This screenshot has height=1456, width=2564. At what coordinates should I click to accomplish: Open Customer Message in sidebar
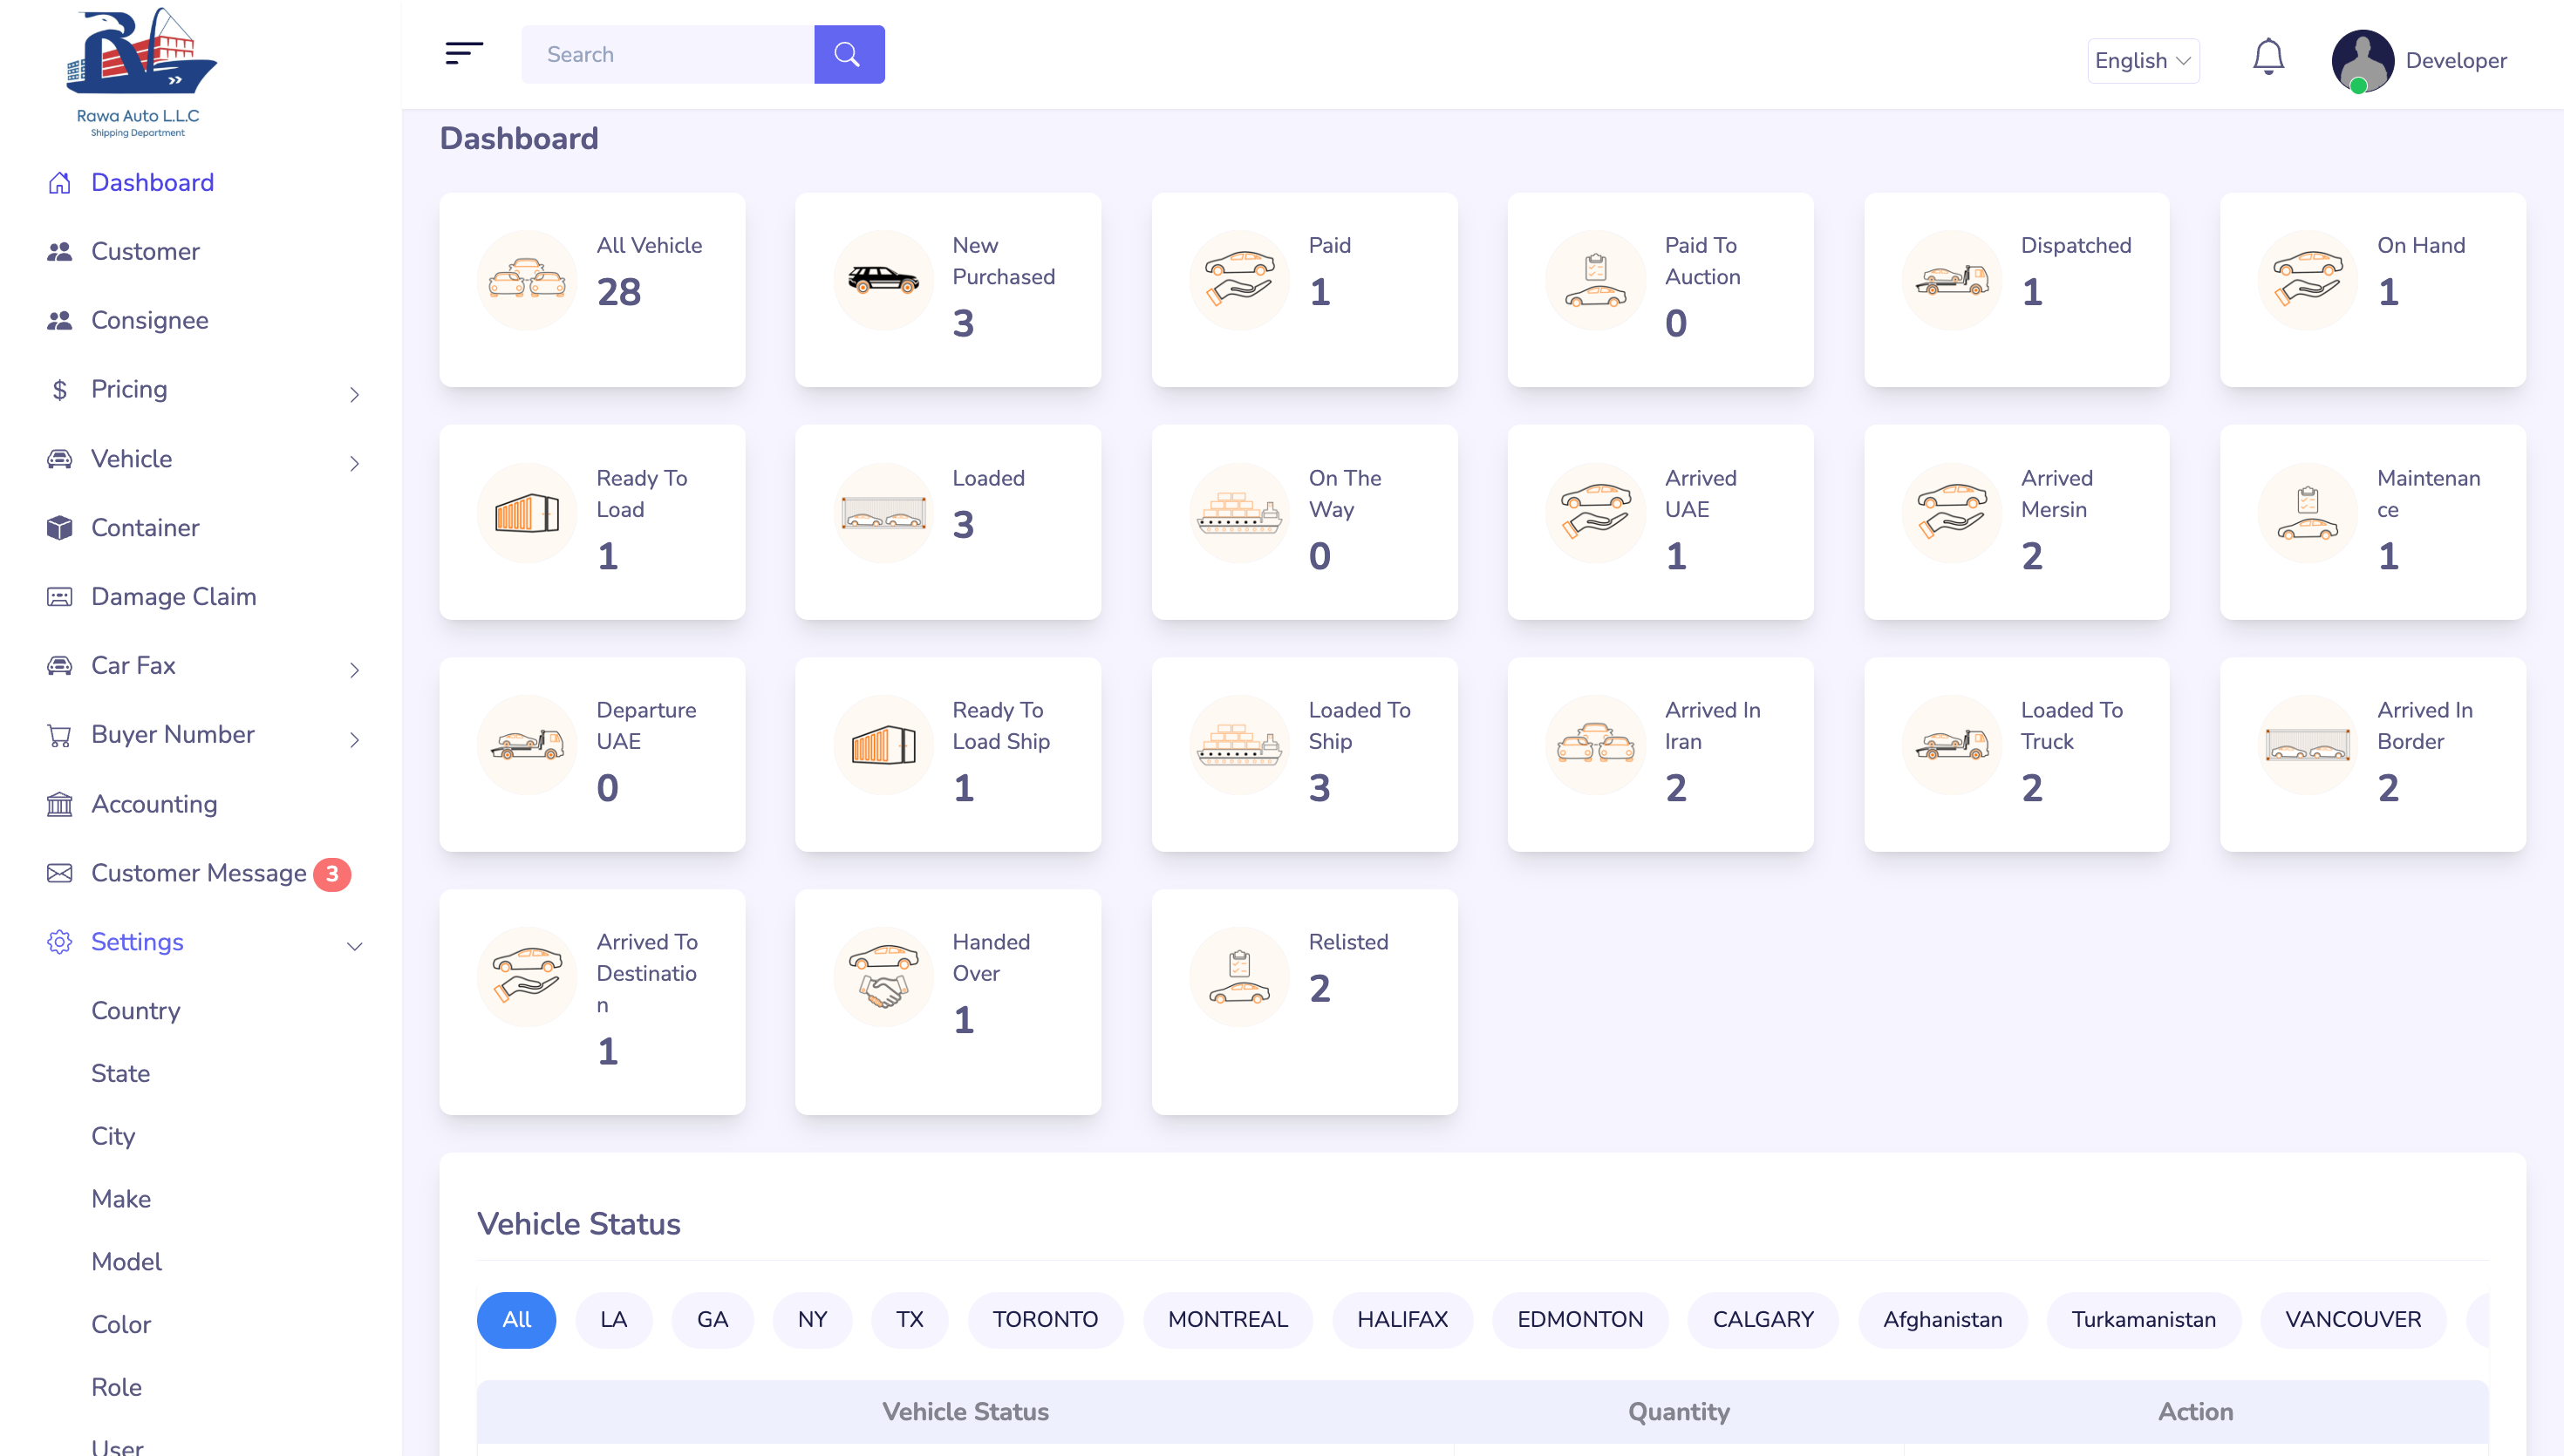pyautogui.click(x=199, y=873)
